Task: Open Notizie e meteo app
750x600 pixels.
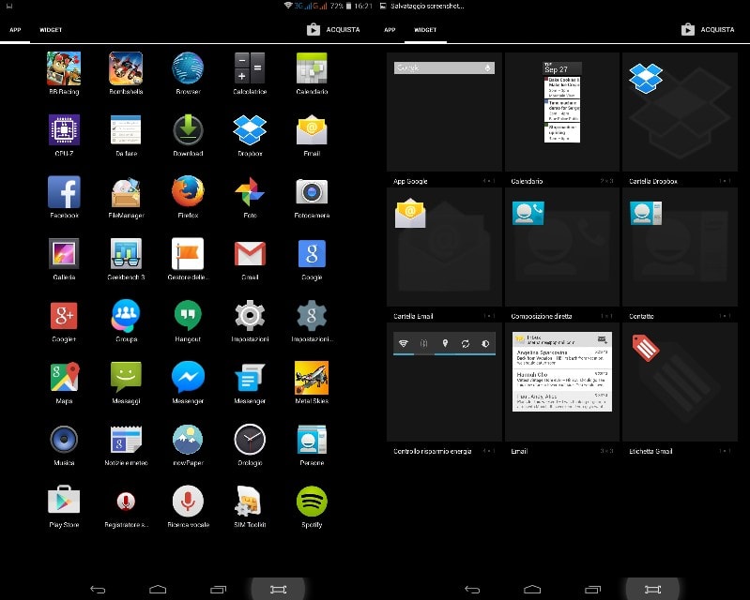Action: [x=126, y=439]
